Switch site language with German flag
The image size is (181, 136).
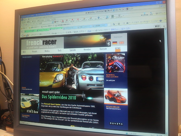[x=115, y=43]
